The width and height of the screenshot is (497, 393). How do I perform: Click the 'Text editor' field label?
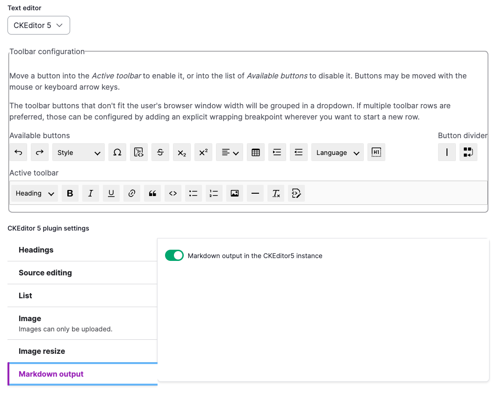click(24, 8)
